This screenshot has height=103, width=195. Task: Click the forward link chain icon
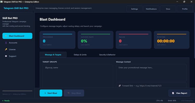pos(120,86)
